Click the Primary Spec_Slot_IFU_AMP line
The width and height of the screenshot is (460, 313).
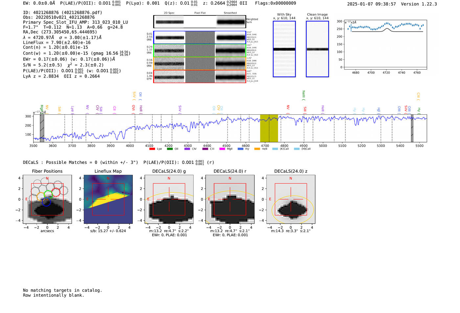pyautogui.click(x=76, y=22)
